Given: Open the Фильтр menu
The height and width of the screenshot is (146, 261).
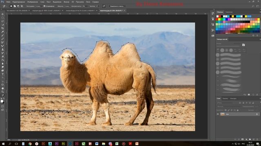Looking at the screenshot, I should coord(66,2).
